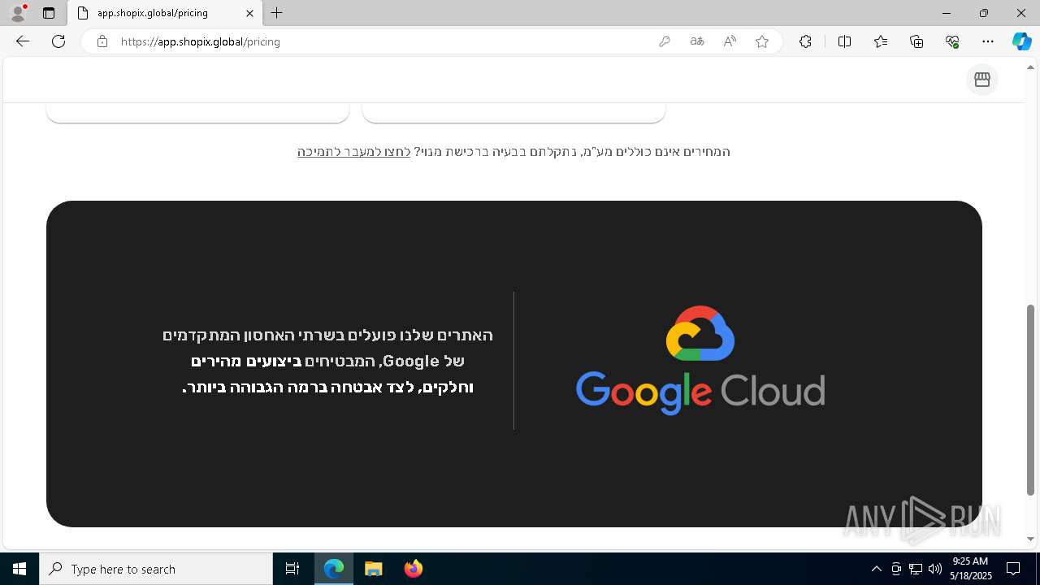Start Read aloud from address bar
Image resolution: width=1040 pixels, height=585 pixels.
[x=730, y=41]
